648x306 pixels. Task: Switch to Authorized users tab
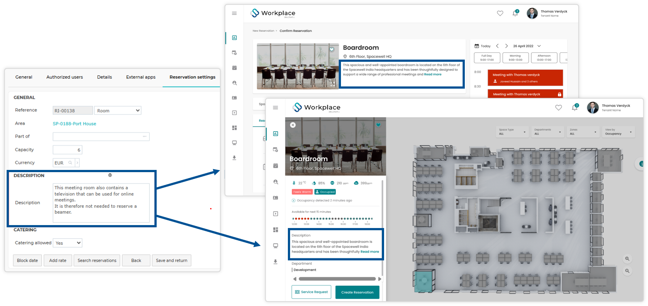pyautogui.click(x=65, y=77)
